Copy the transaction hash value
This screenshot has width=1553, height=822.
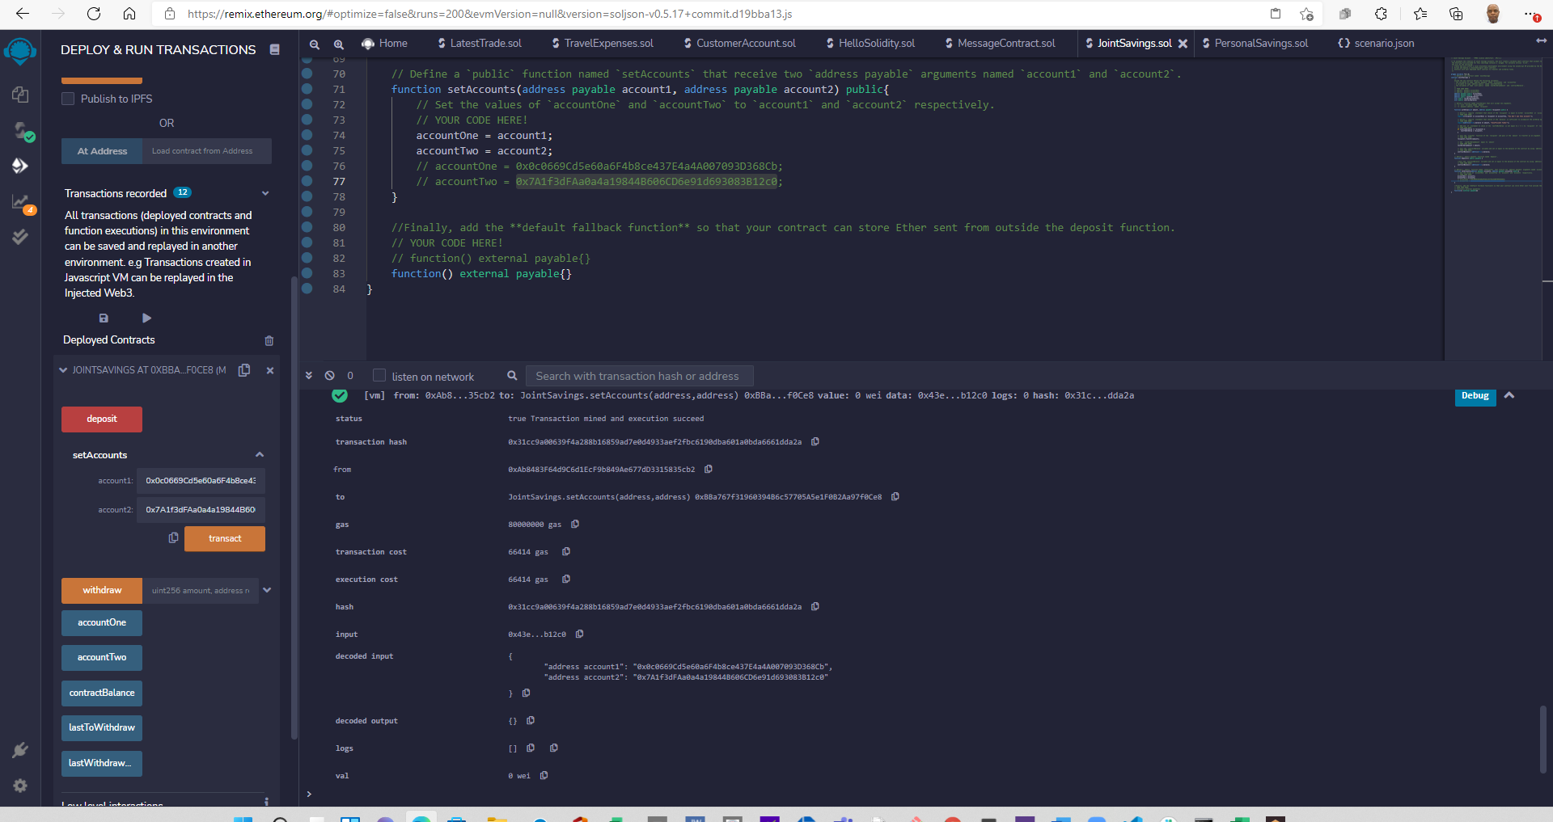point(815,442)
